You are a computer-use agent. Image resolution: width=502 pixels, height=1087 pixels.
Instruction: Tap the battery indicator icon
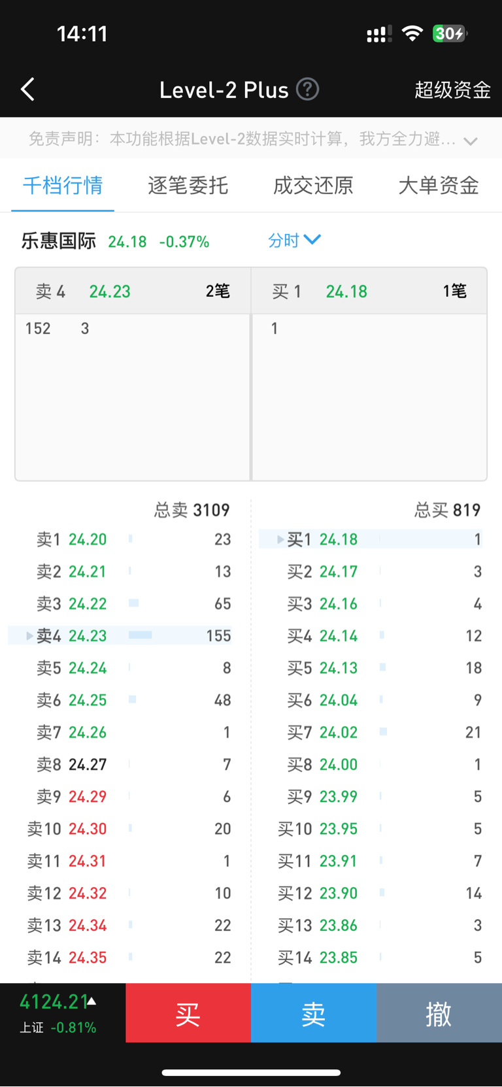pyautogui.click(x=450, y=33)
